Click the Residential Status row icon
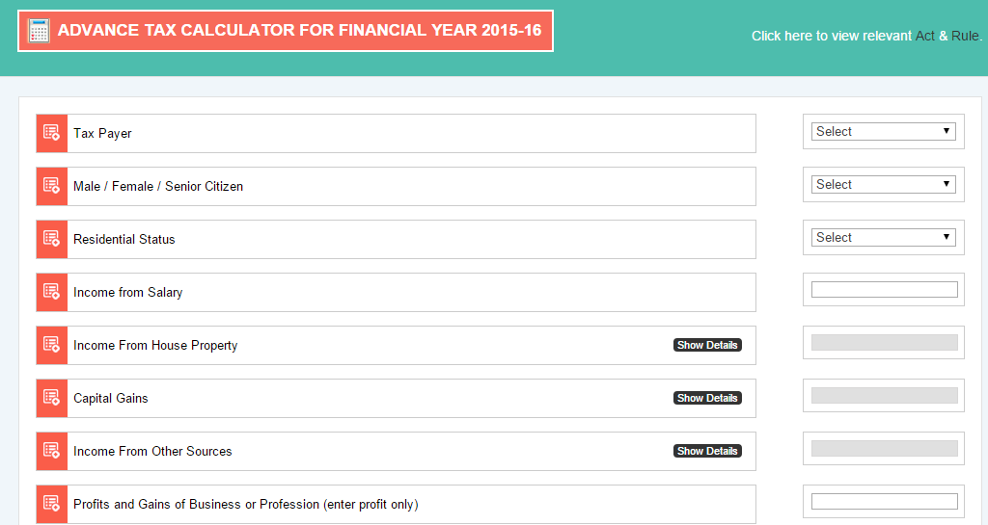This screenshot has width=988, height=525. click(52, 239)
